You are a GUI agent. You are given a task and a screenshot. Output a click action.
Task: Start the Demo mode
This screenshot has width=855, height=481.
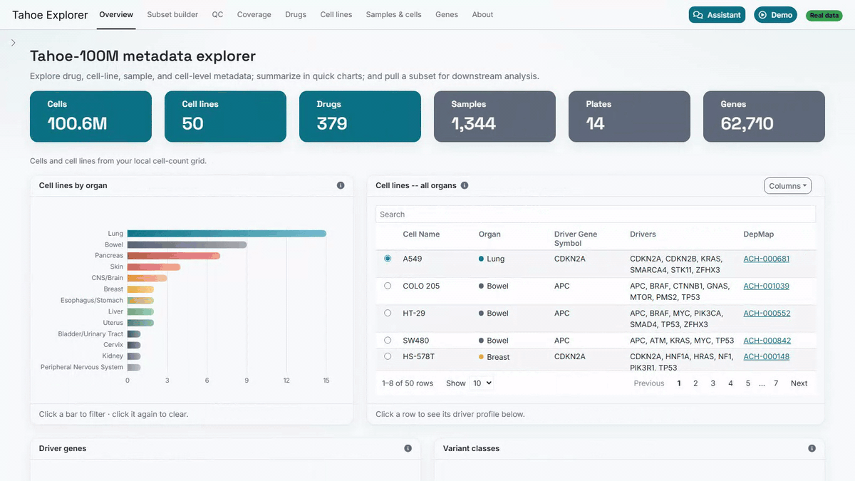click(775, 15)
